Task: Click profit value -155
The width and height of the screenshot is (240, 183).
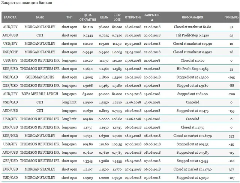Action: [231, 111]
